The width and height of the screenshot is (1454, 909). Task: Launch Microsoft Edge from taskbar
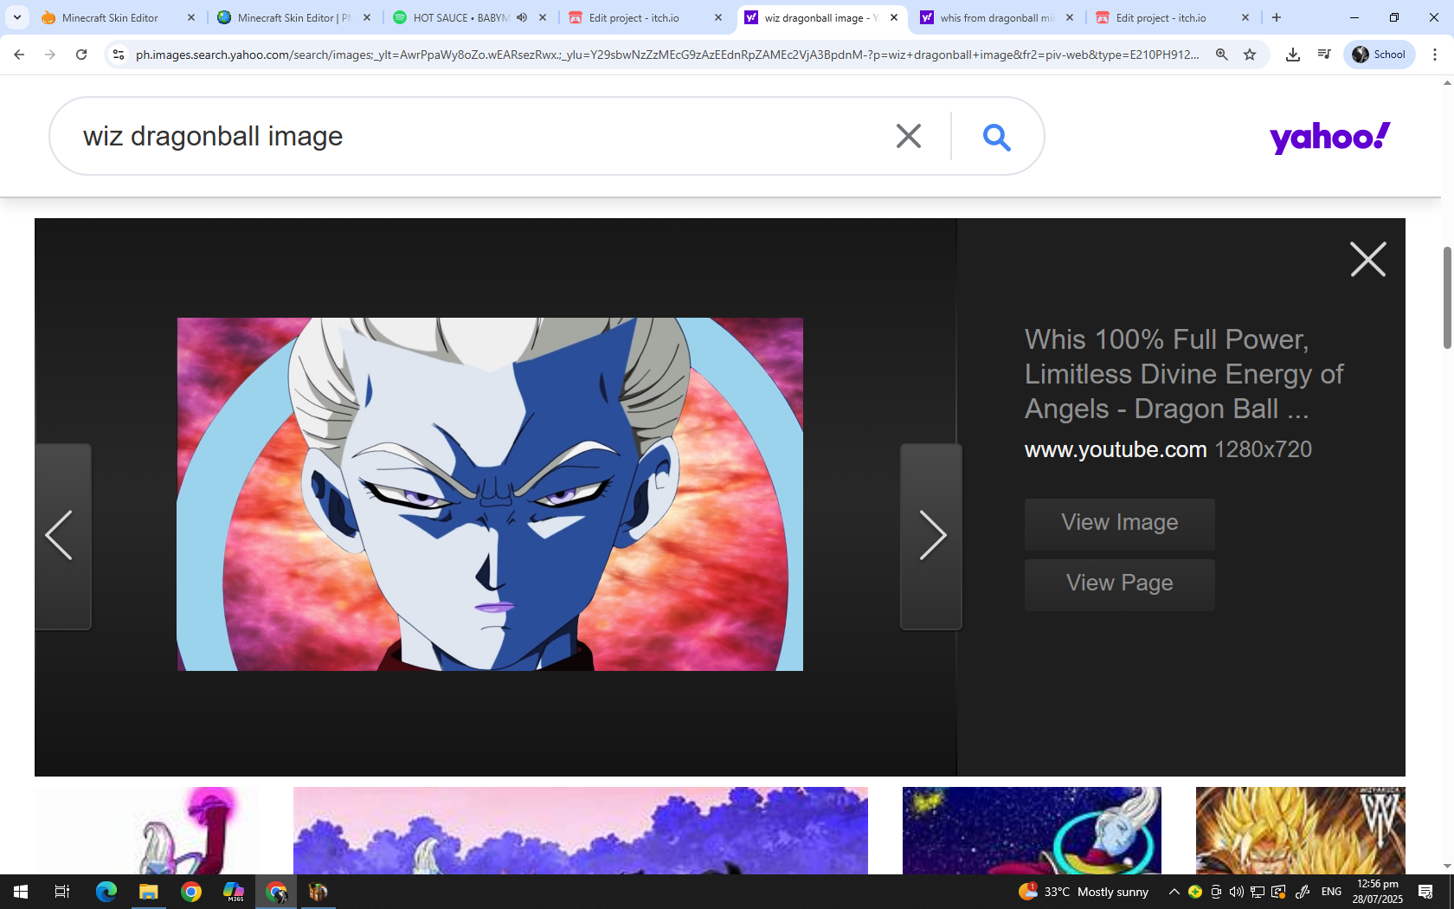click(106, 892)
